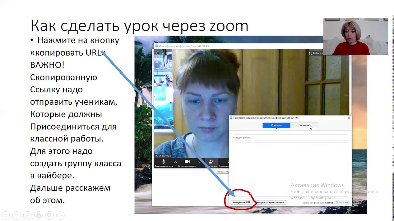Click the slide title Как сделать урок через zoom
Image resolution: width=394 pixels, height=221 pixels.
click(x=139, y=26)
